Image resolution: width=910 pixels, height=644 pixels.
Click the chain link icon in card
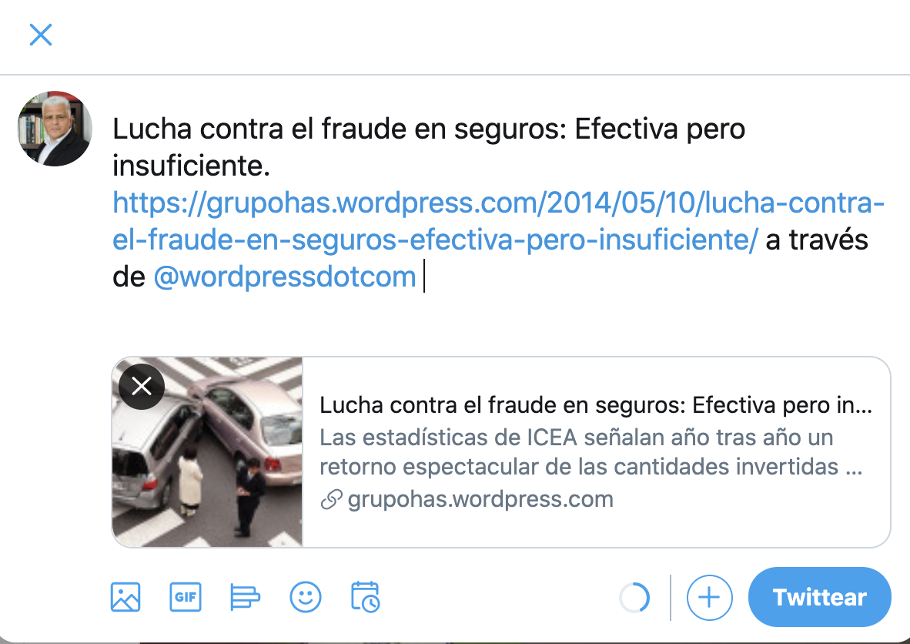(x=331, y=499)
